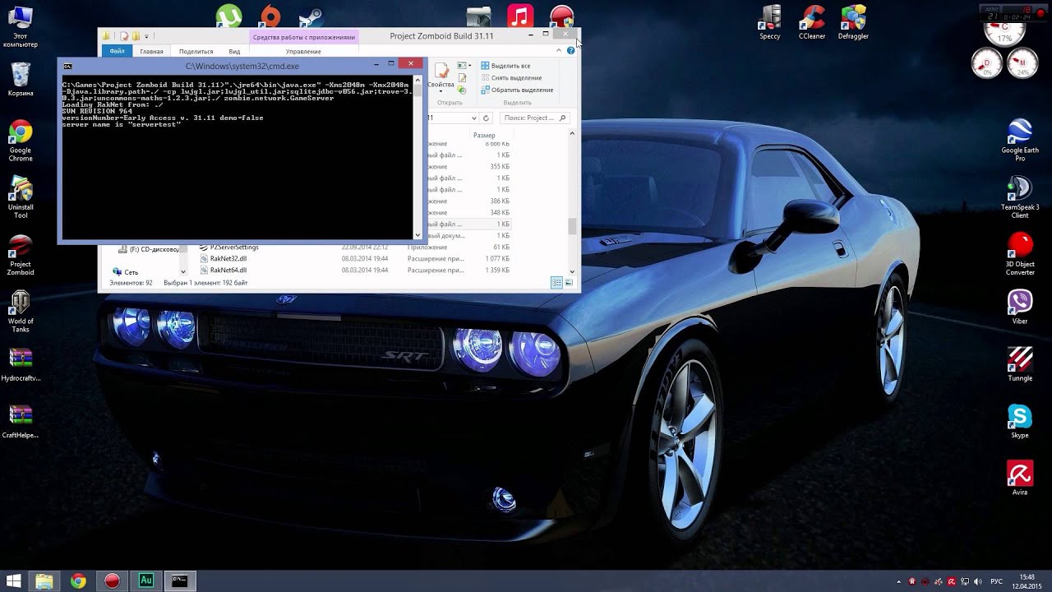Screen dimensions: 1052x592
Task: Select the (F:) CD drive in navigation pane
Action: pos(148,249)
